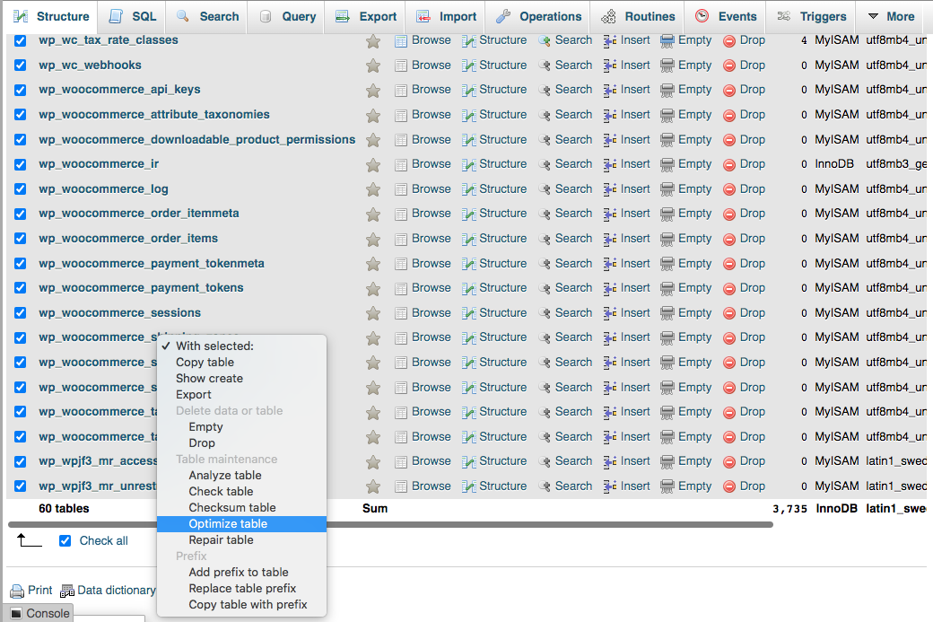Screen dimensions: 933x622
Task: Click favorite star for wp_woocommerce_log table
Action: click(373, 189)
